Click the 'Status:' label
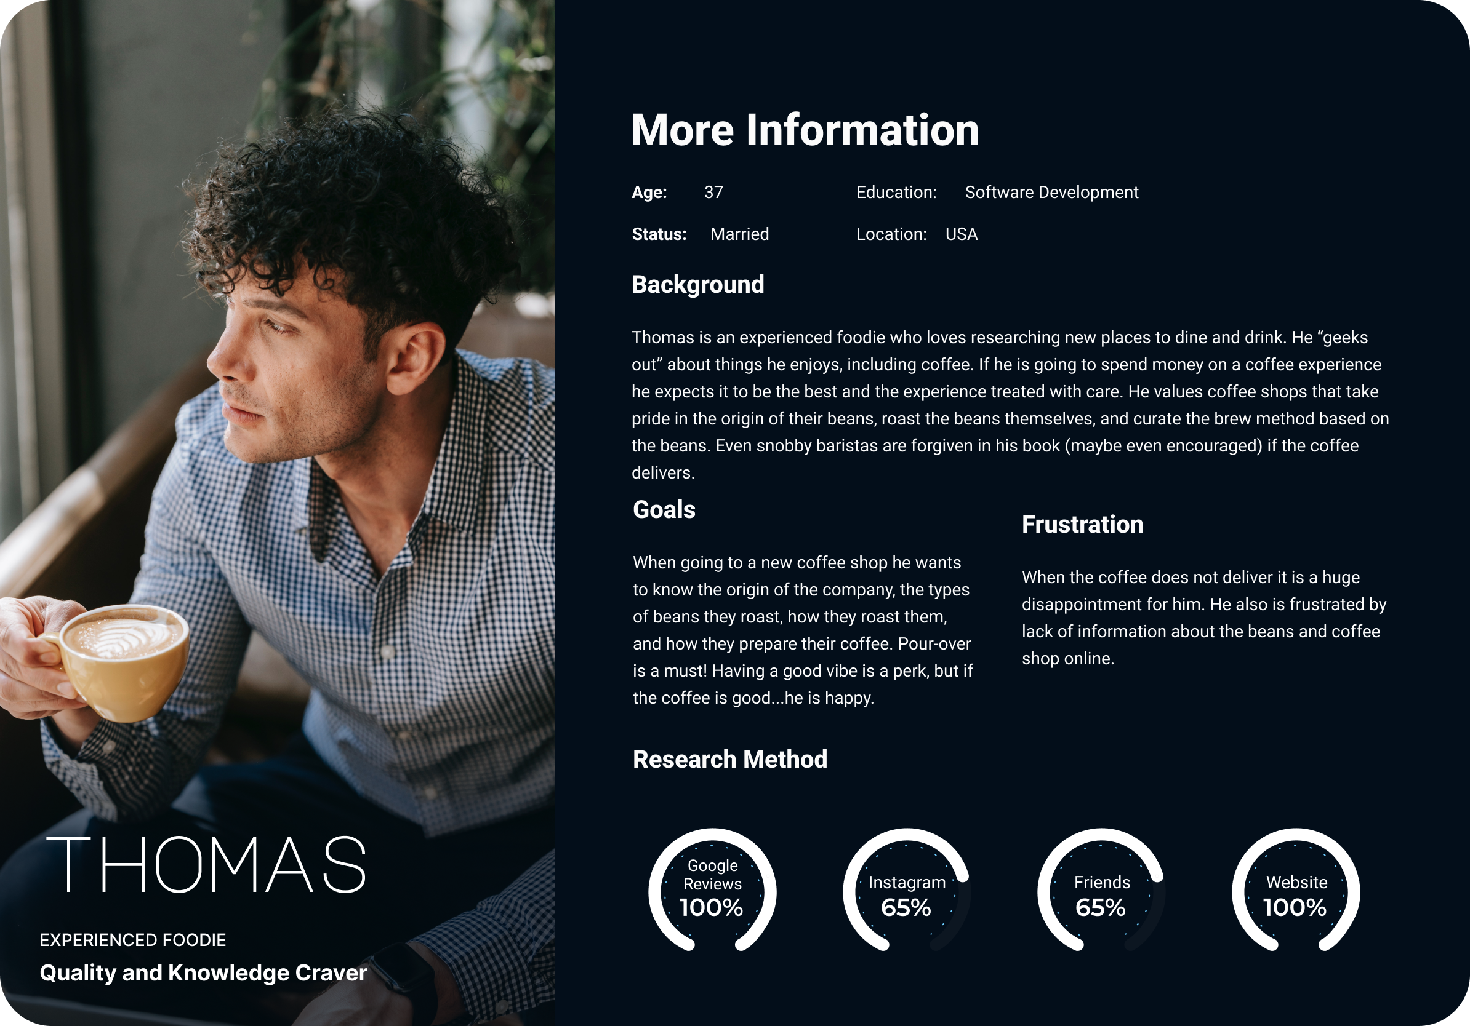Image resolution: width=1470 pixels, height=1026 pixels. pos(659,234)
